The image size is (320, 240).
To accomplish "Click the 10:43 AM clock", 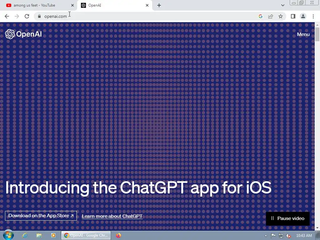I will click(304, 236).
